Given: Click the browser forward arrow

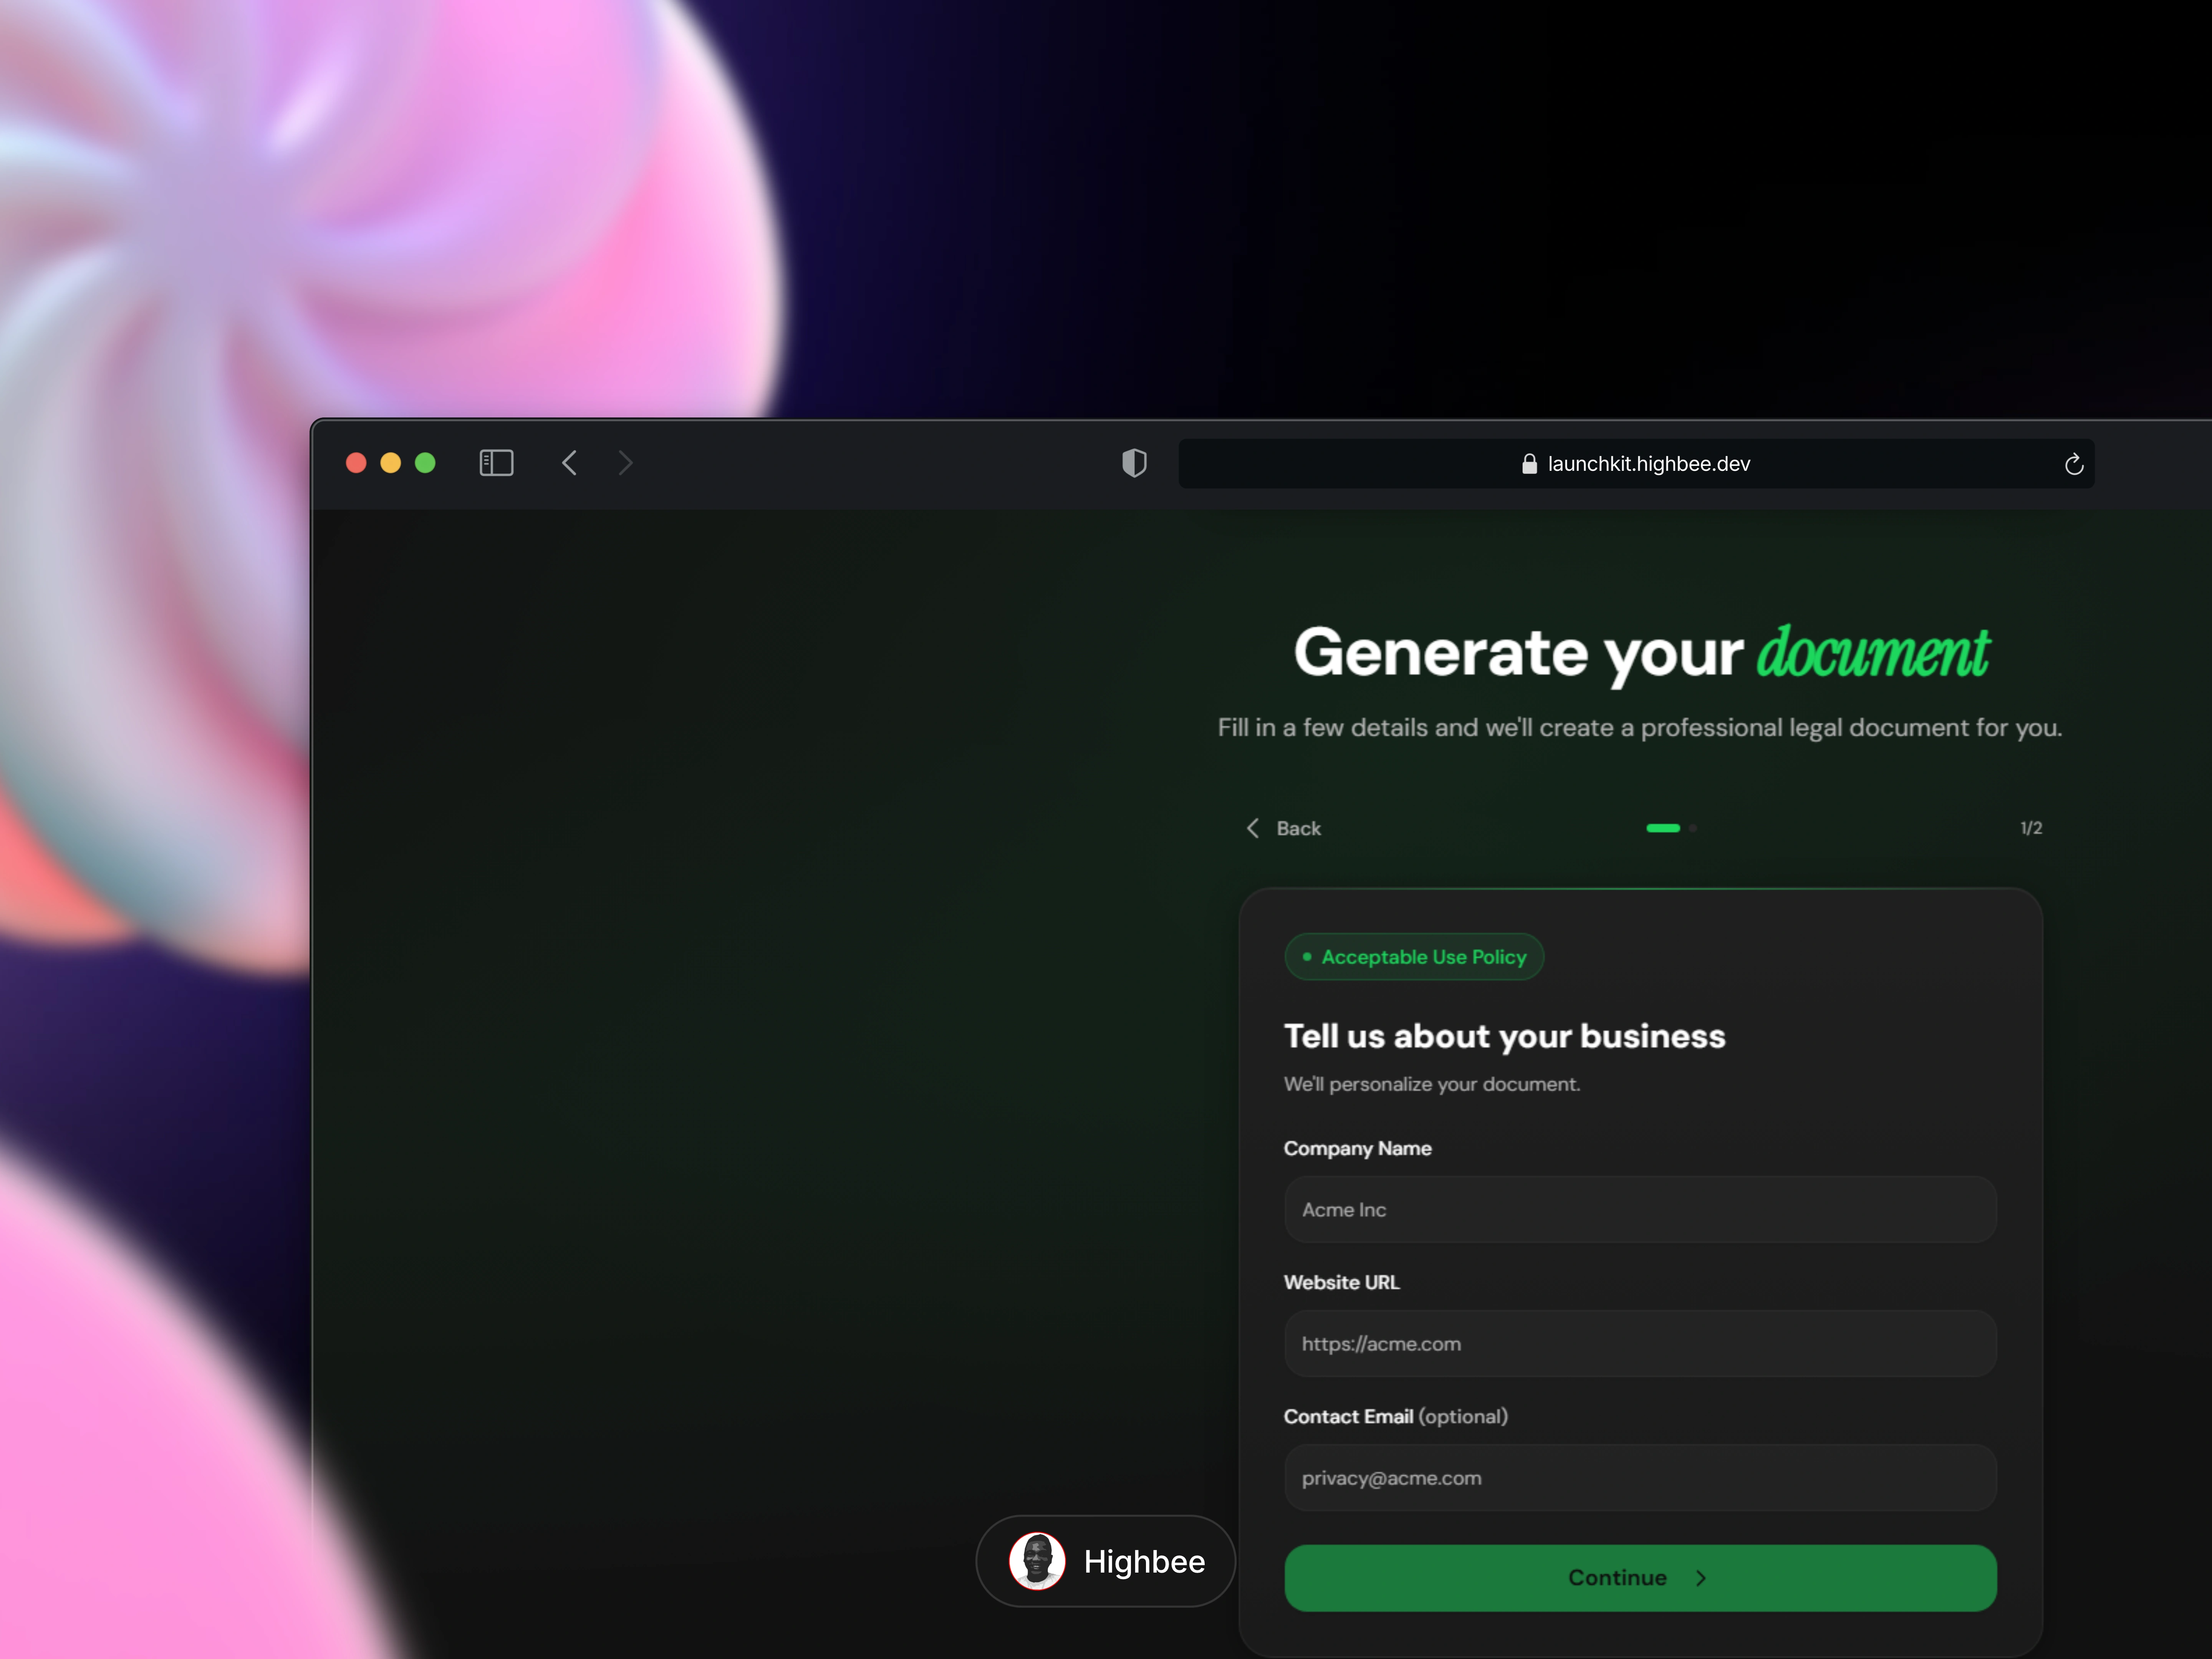Looking at the screenshot, I should pos(626,463).
